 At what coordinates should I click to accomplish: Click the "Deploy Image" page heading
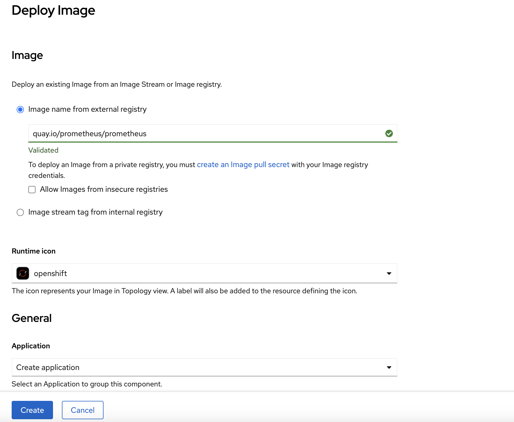(53, 11)
